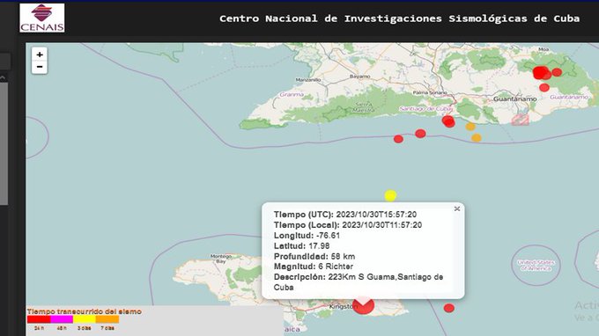Click the CENAIS logo

tap(42, 18)
